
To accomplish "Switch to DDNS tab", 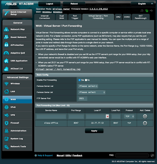I will 127,17.
